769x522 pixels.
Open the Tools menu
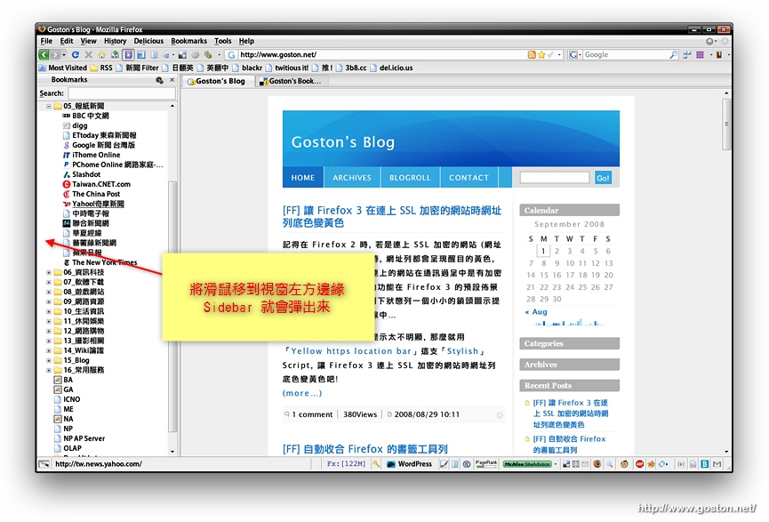pyautogui.click(x=222, y=41)
